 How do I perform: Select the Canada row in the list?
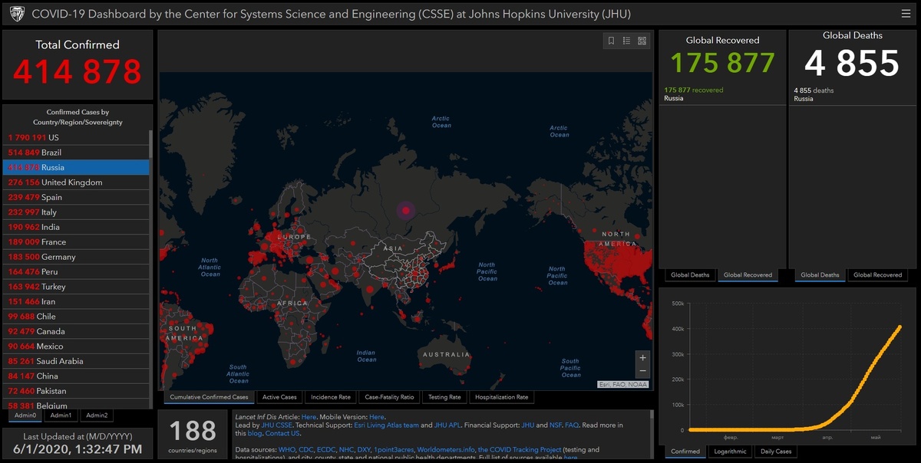(x=77, y=332)
